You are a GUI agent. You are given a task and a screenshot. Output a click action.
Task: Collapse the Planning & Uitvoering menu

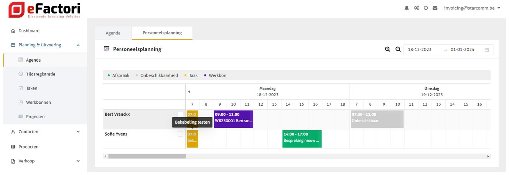point(78,45)
